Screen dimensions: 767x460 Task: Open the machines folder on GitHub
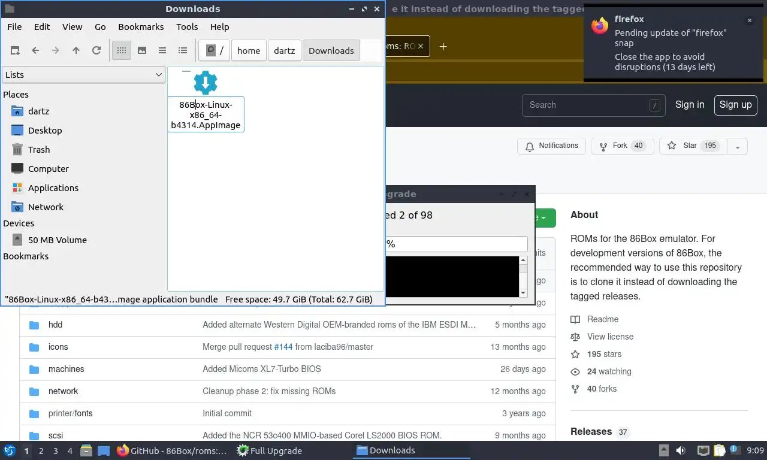coord(66,369)
